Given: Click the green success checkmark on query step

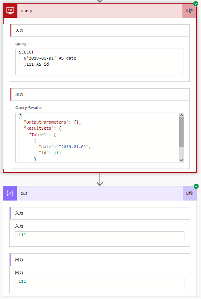Looking at the screenshot, I should (196, 4).
